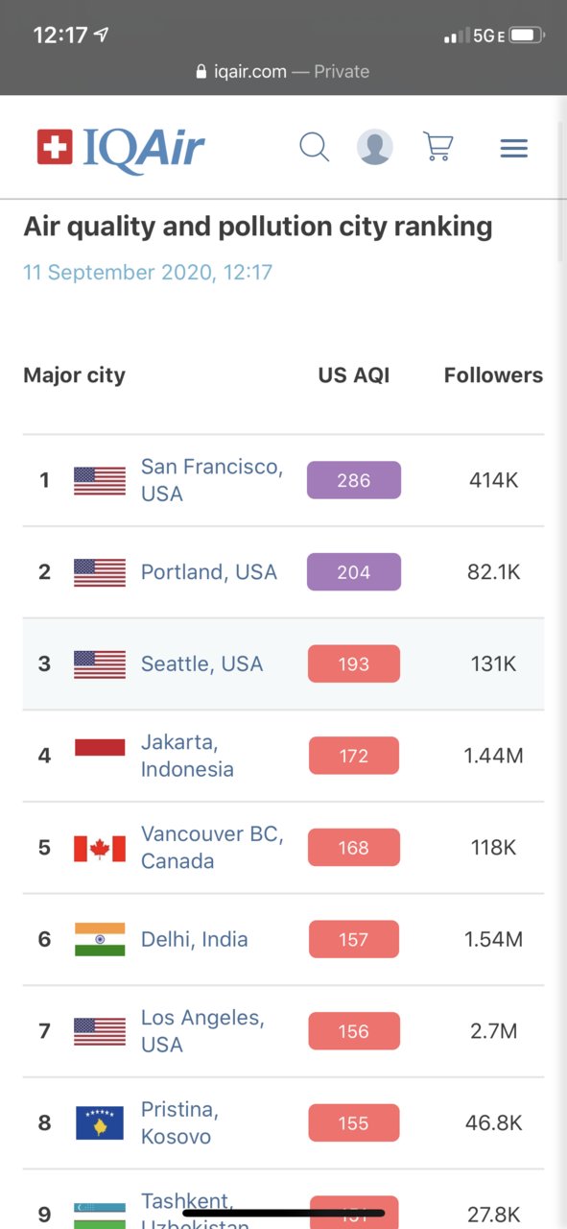Click the purple 286 AQI badge
This screenshot has width=567, height=1229.
pos(354,480)
